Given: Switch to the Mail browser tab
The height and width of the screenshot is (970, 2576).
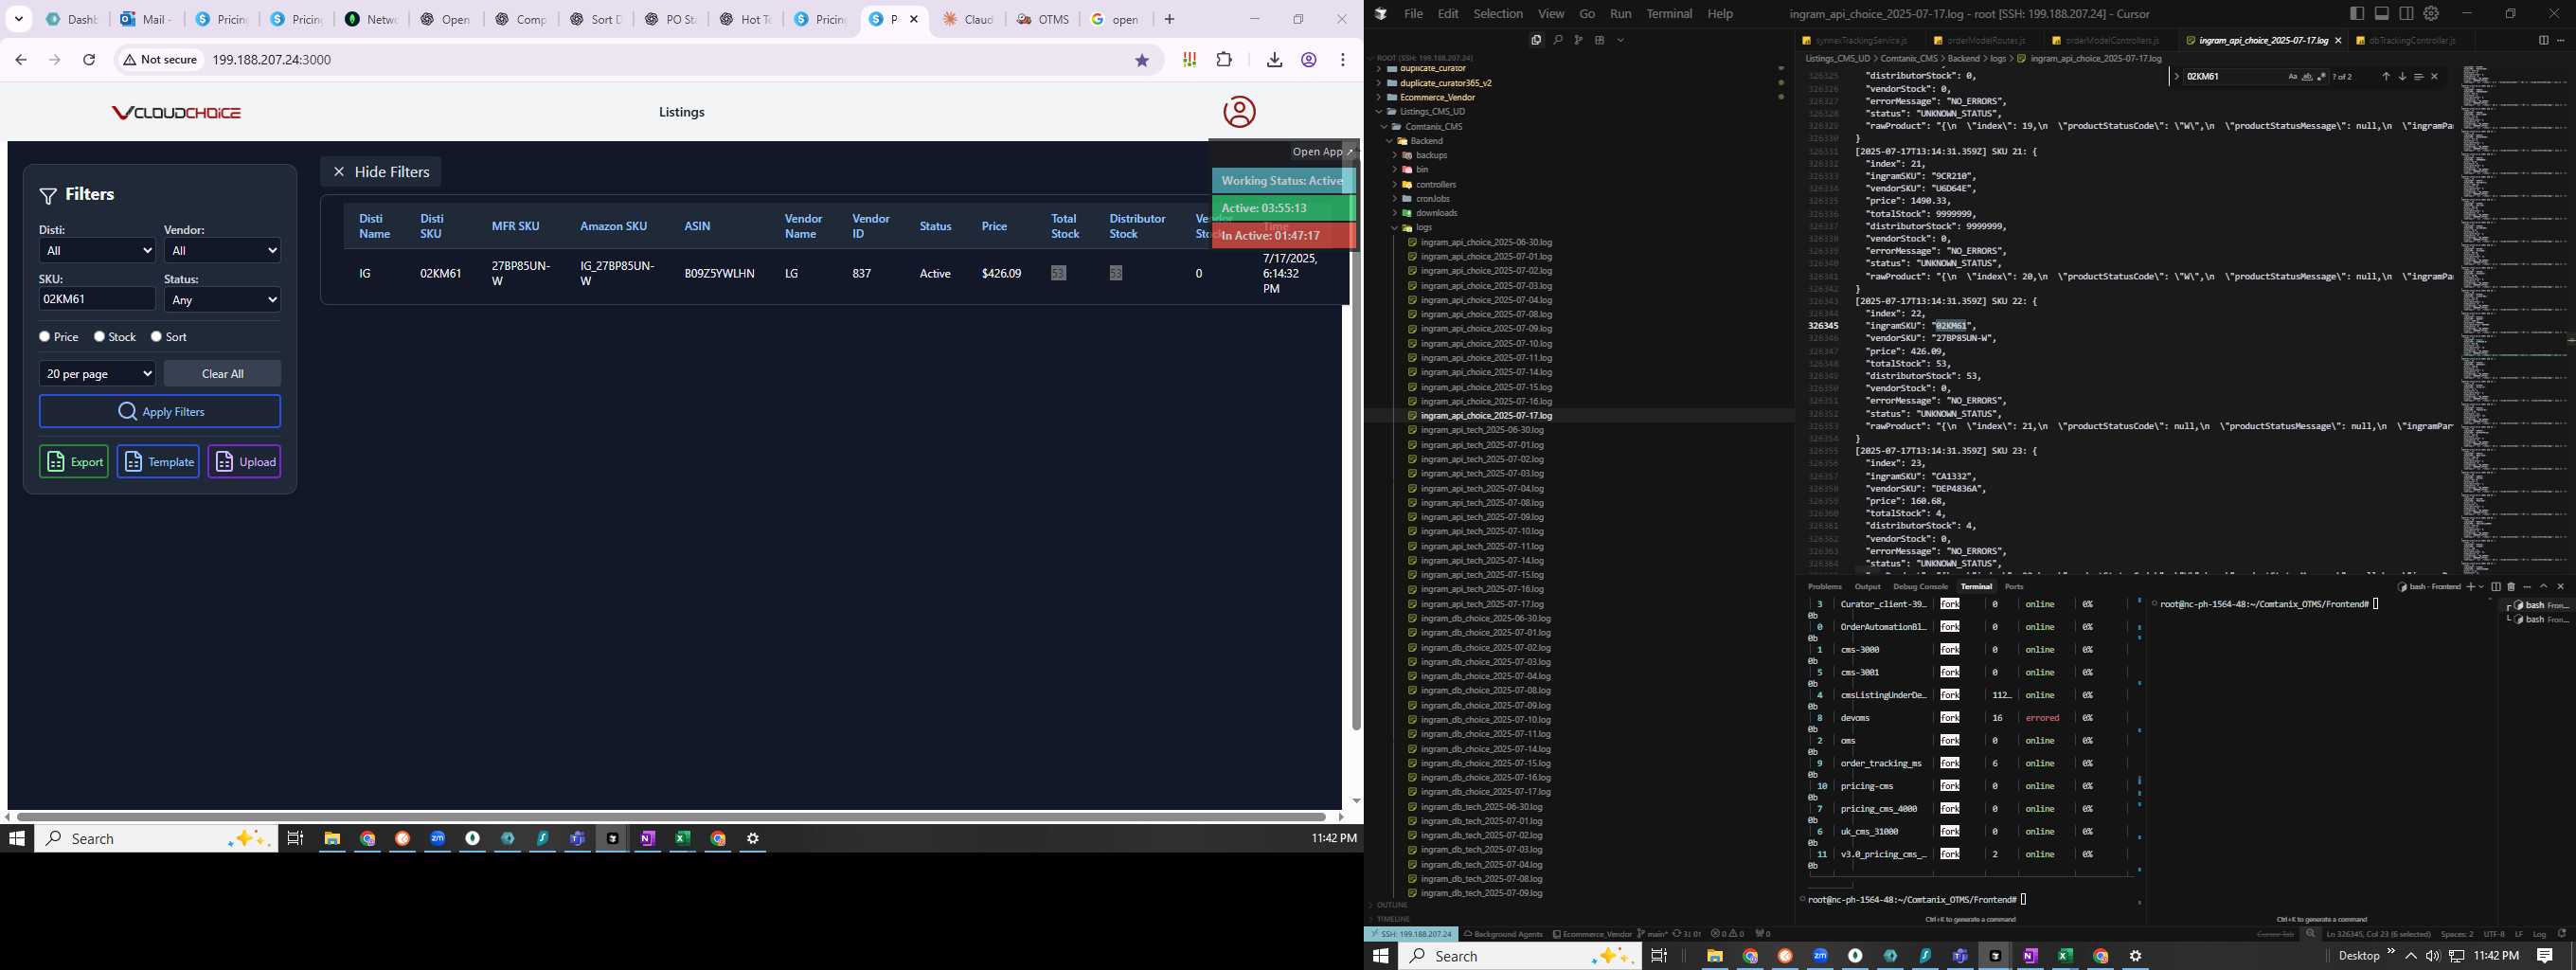Looking at the screenshot, I should pyautogui.click(x=145, y=19).
